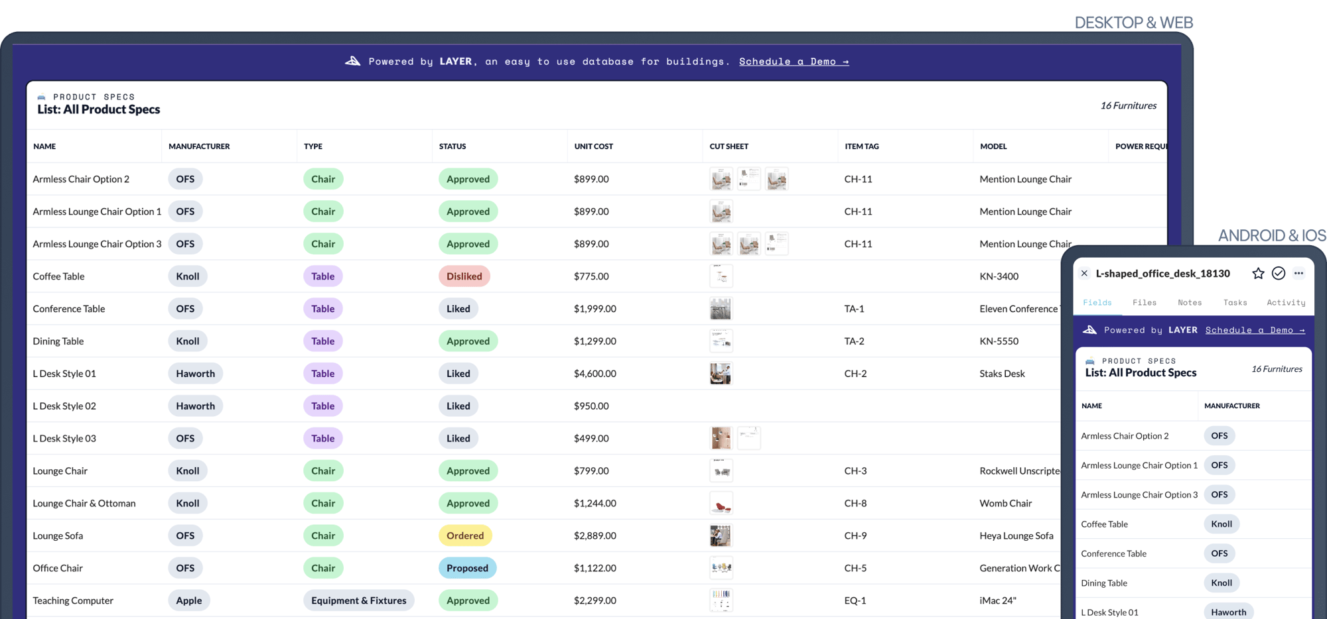Screen dimensions: 1327x619
Task: Open the three-dots more menu in mobile header
Action: (1298, 273)
